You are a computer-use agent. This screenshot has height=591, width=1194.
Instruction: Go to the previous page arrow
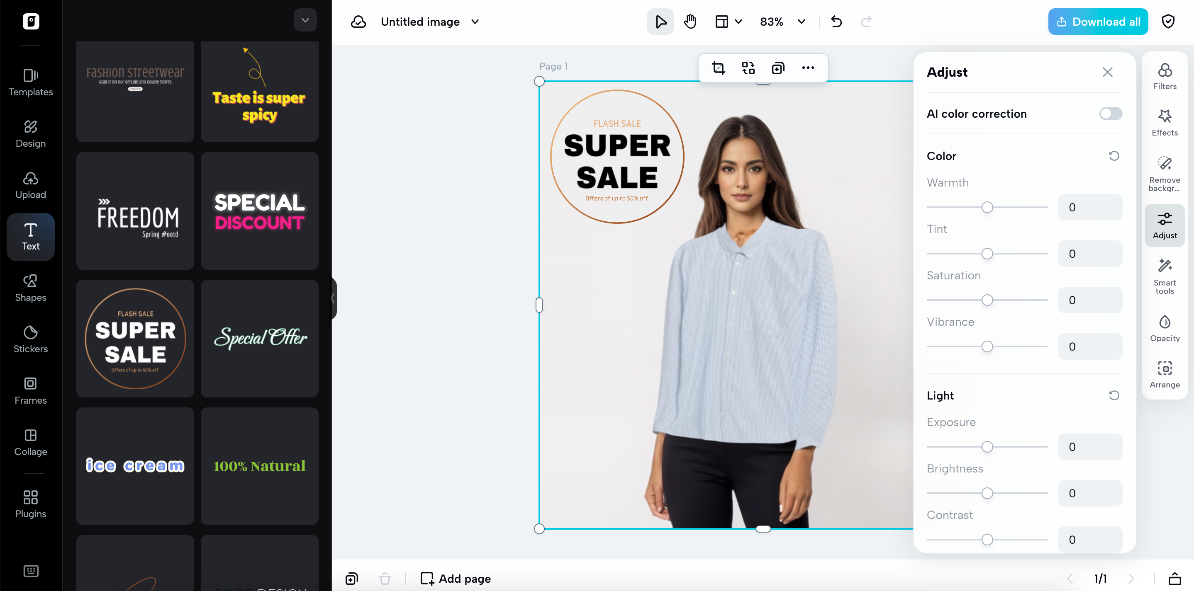[x=1070, y=579]
